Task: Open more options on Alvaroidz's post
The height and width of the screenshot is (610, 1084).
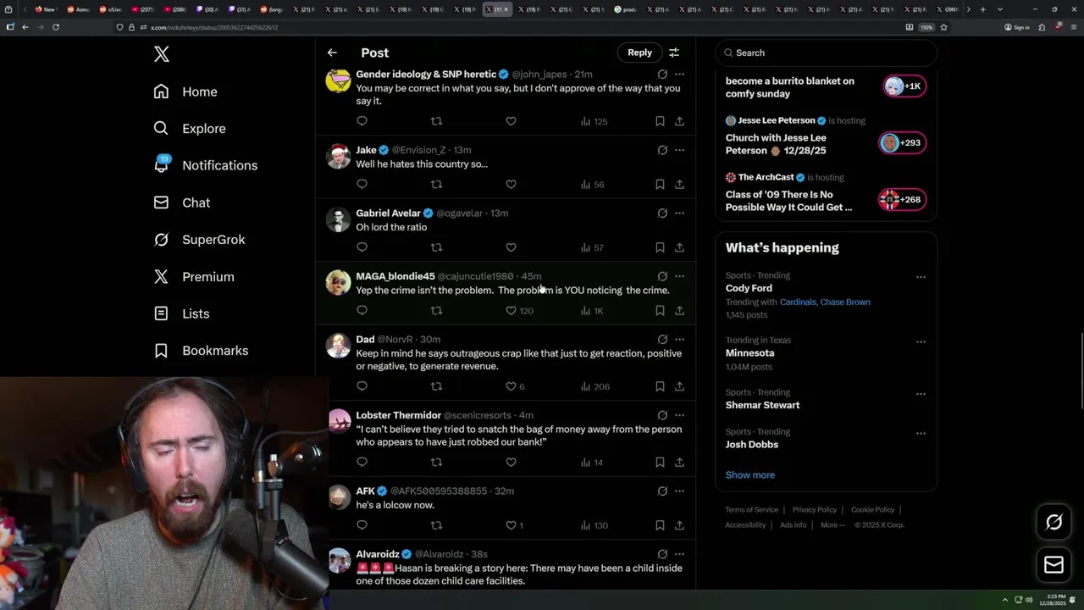Action: tap(679, 554)
